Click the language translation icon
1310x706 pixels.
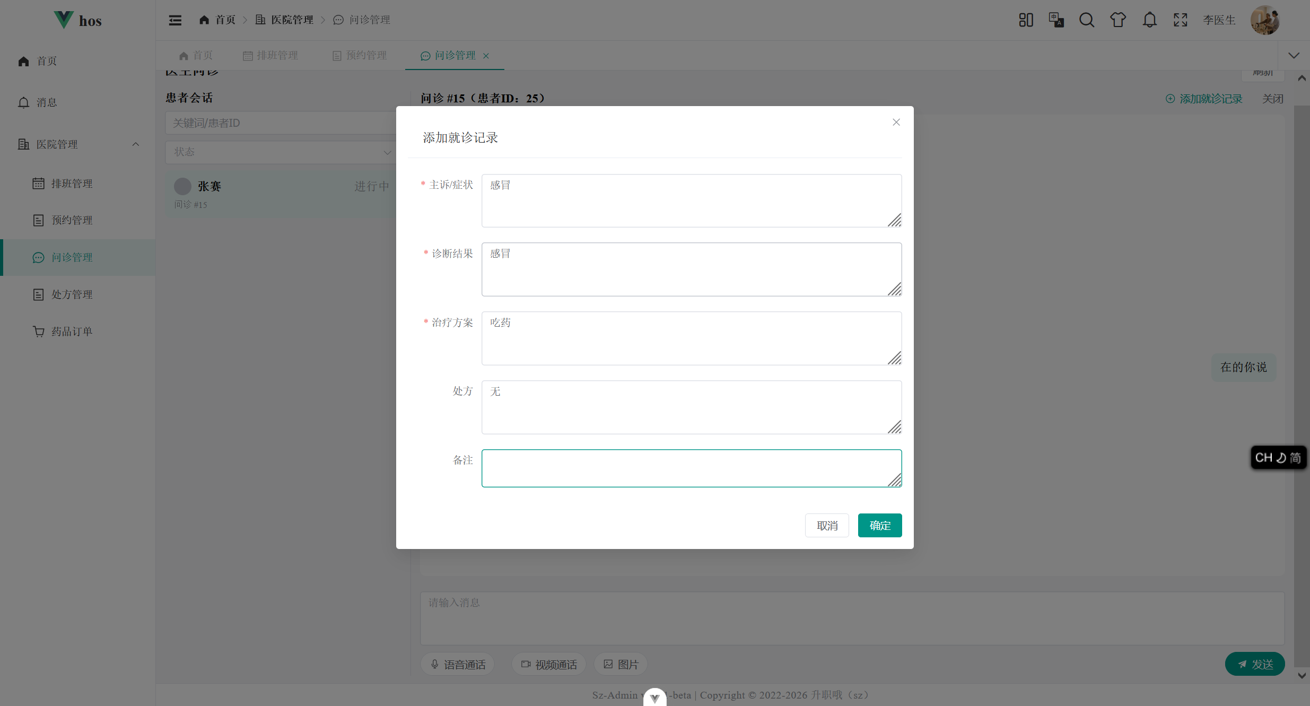pos(1056,20)
